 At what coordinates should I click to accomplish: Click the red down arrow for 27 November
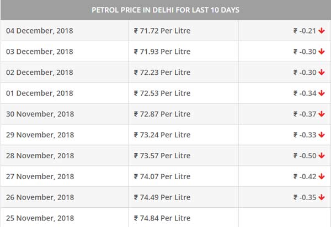coord(322,177)
